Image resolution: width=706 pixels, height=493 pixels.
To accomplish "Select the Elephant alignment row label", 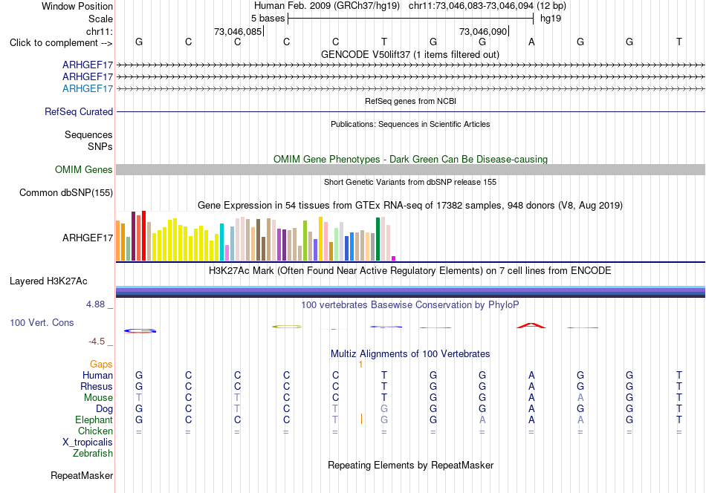I will (x=94, y=419).
